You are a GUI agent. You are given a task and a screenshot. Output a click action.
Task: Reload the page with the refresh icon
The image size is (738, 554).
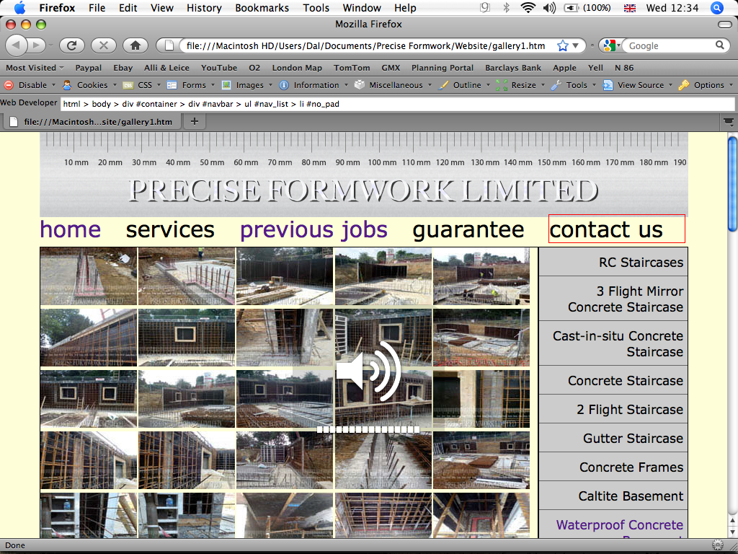coord(71,45)
